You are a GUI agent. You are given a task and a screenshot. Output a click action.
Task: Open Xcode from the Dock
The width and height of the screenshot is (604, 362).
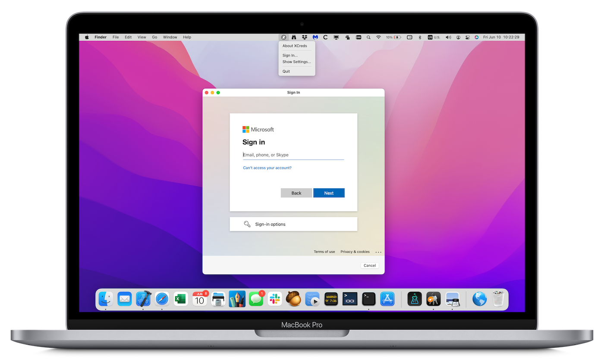143,299
